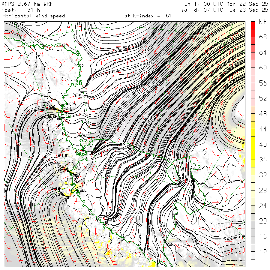
Task: Click the 56 value on the color scale
Action: point(263,83)
